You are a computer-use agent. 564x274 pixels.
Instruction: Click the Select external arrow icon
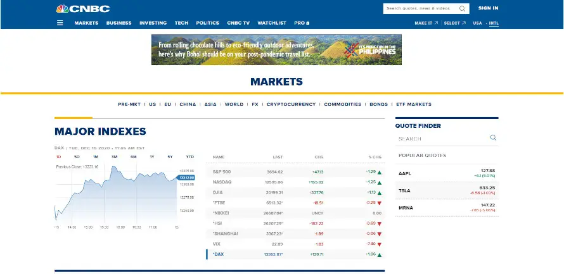[464, 23]
